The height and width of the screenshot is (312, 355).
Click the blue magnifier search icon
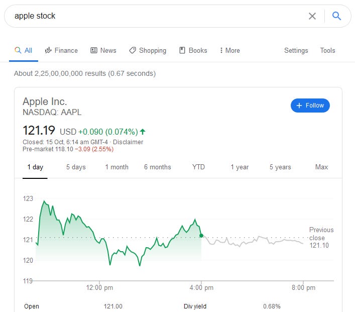click(x=336, y=16)
